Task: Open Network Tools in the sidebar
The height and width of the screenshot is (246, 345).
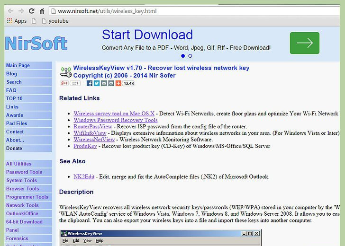Action: coord(28,205)
